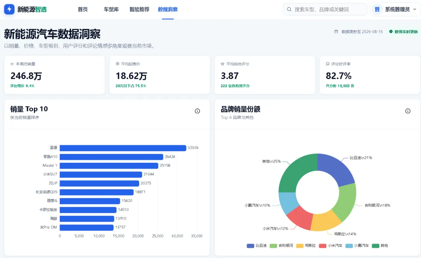Click the 海豚 sales bar
This screenshot has height=258, width=421.
(x=87, y=219)
